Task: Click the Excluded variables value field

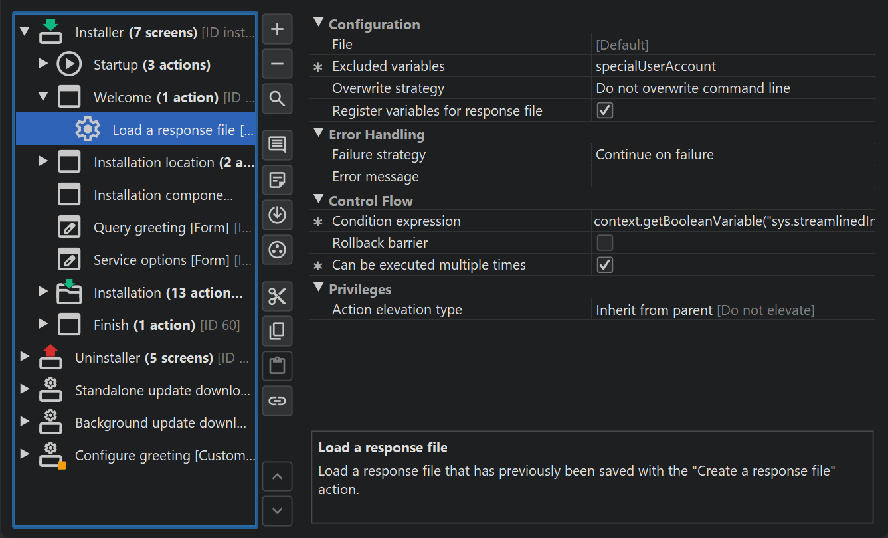Action: click(731, 66)
